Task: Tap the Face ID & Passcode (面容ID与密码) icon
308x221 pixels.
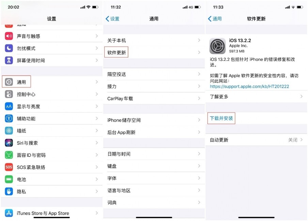Action: (9, 155)
